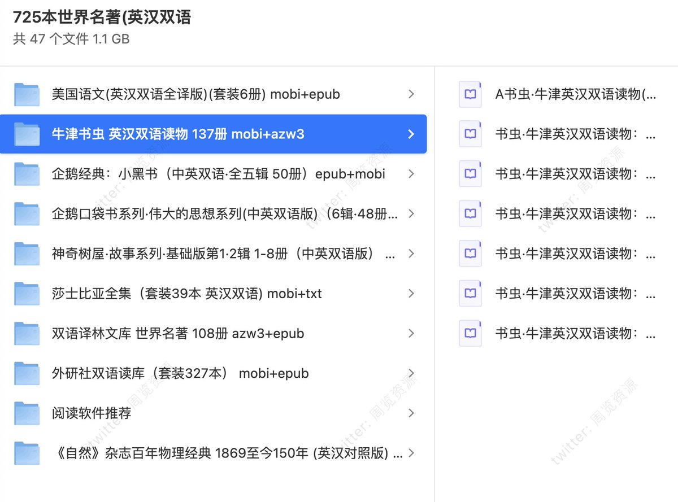The image size is (678, 502).
Task: Click book icon of A书虫 file
Action: (470, 94)
